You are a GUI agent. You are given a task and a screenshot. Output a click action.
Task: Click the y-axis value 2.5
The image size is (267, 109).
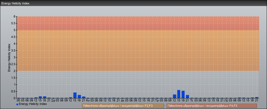13,64
